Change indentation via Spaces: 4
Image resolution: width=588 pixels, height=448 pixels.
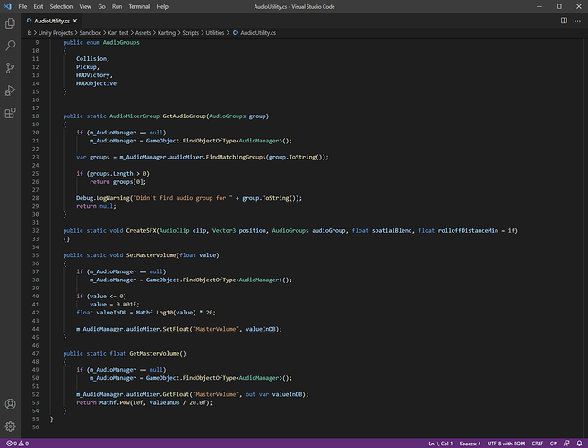click(x=470, y=444)
